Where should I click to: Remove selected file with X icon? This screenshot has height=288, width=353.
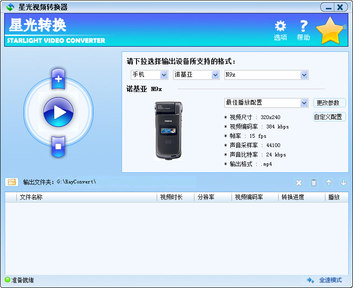coord(299,183)
